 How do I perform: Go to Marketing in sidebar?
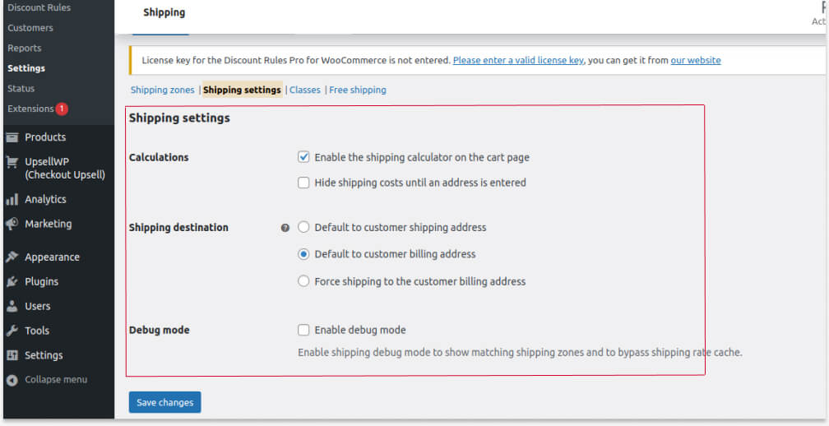(x=48, y=224)
